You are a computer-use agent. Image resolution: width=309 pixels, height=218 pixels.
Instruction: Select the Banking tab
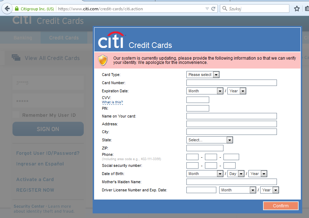click(23, 38)
